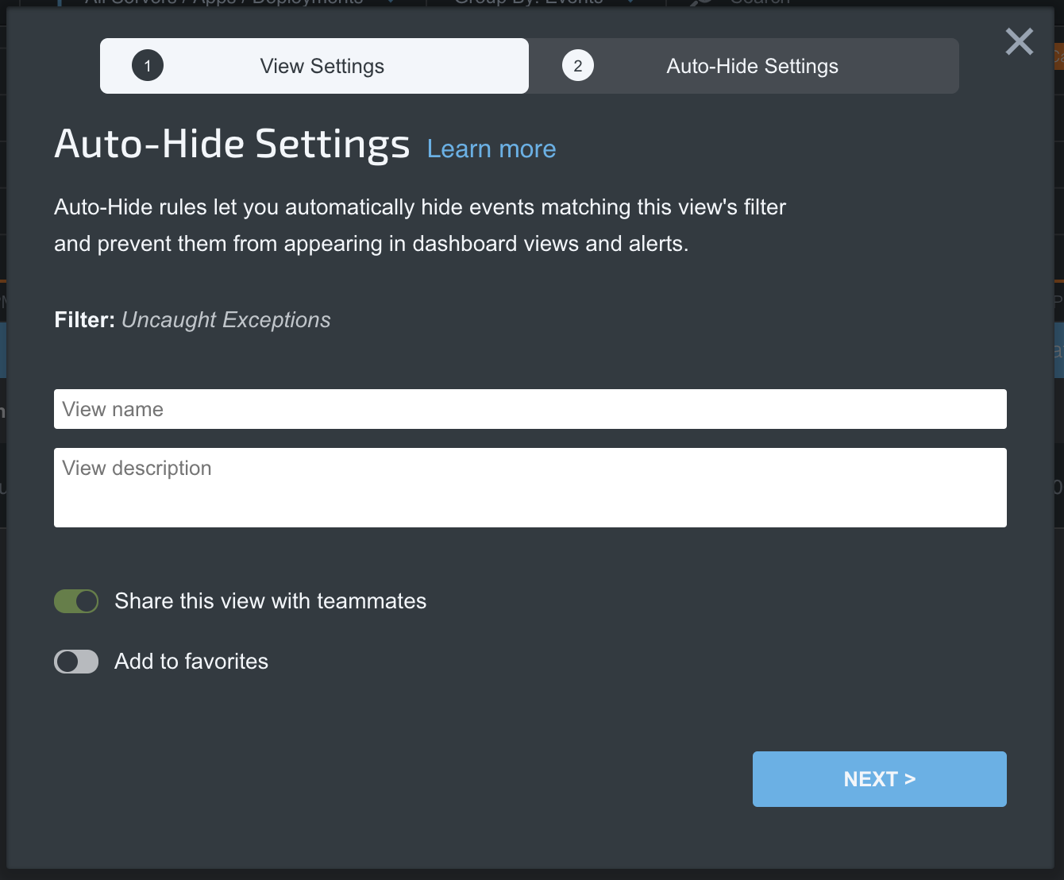The height and width of the screenshot is (880, 1064).
Task: Click the Search magnifier icon
Action: click(702, 2)
